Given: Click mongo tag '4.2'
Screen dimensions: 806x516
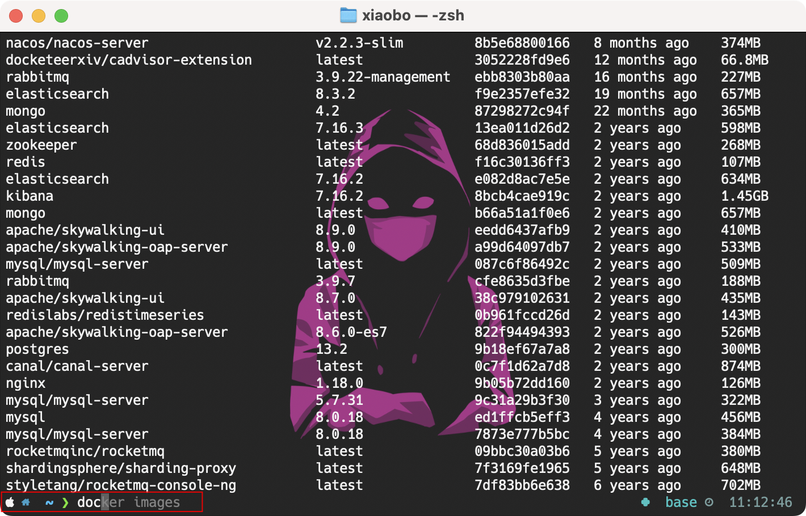Looking at the screenshot, I should point(328,111).
